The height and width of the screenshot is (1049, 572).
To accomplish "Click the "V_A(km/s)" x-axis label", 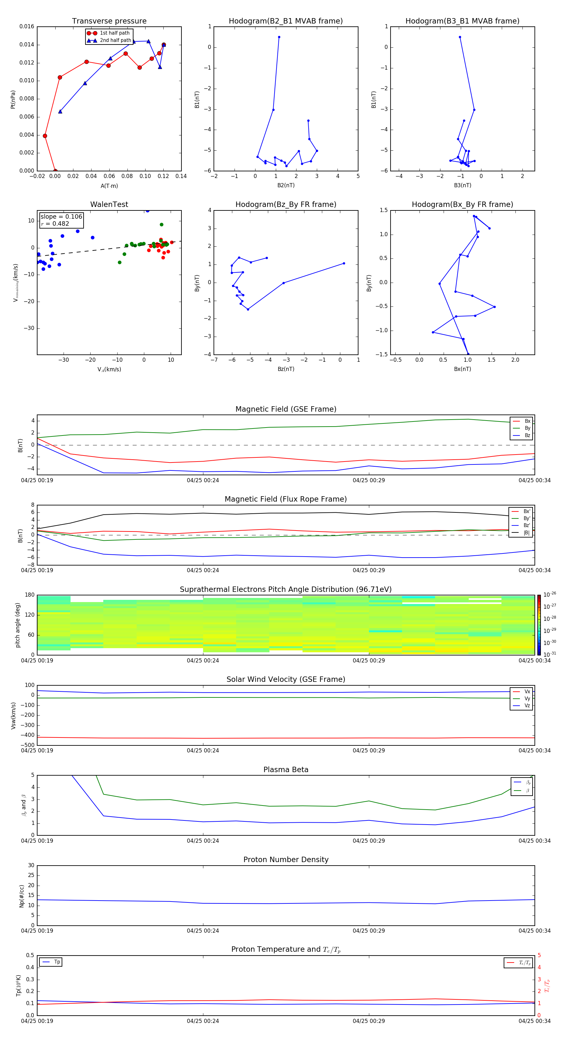I will pos(109,369).
